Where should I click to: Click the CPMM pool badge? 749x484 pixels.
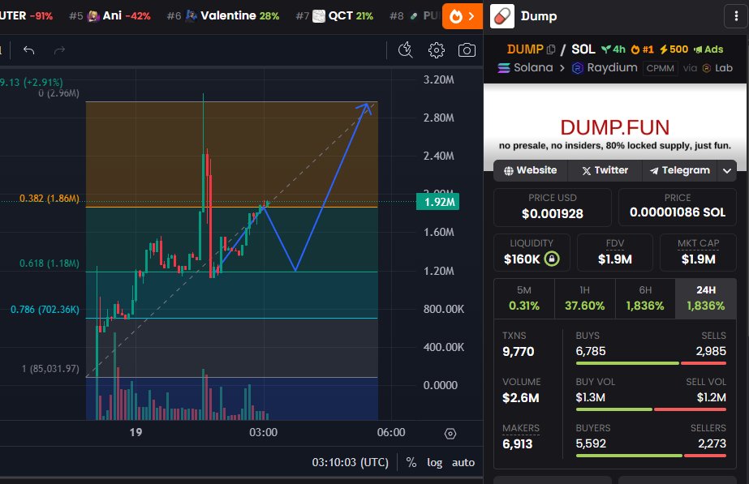[x=661, y=68]
